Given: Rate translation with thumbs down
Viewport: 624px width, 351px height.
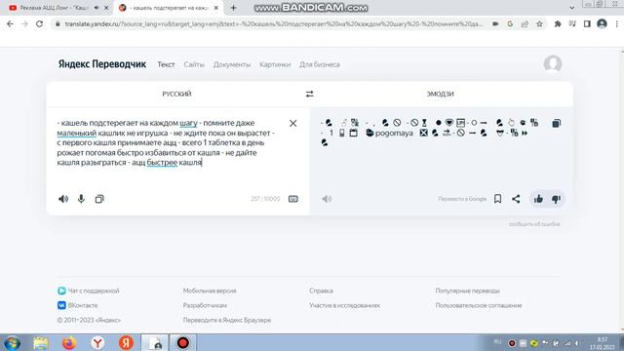Looking at the screenshot, I should [556, 199].
